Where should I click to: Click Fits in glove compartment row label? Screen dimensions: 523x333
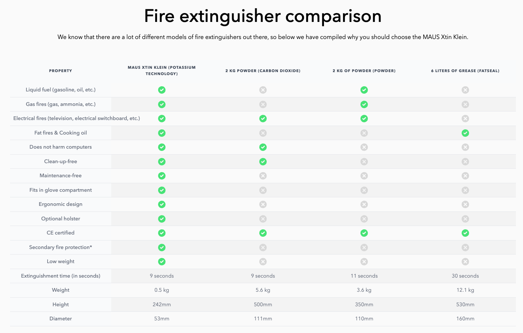click(x=61, y=190)
